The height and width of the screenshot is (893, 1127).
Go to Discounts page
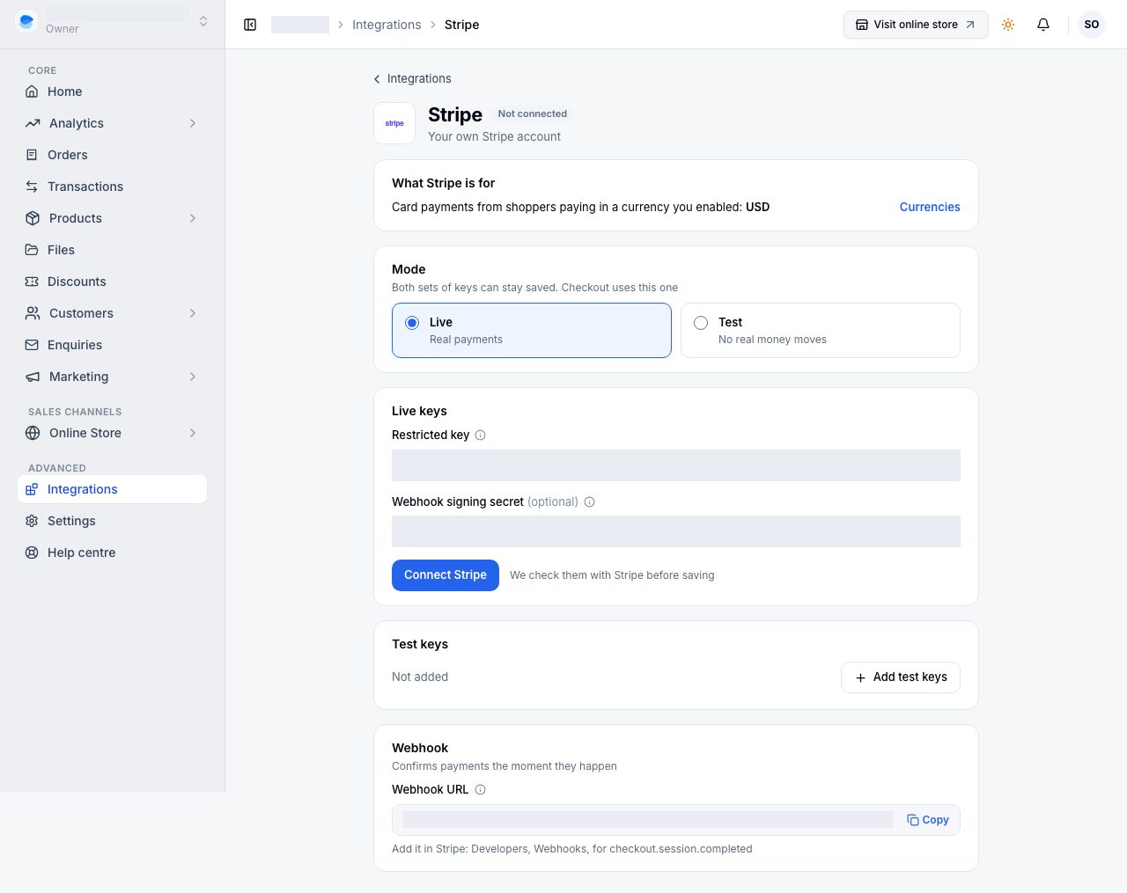112,282
